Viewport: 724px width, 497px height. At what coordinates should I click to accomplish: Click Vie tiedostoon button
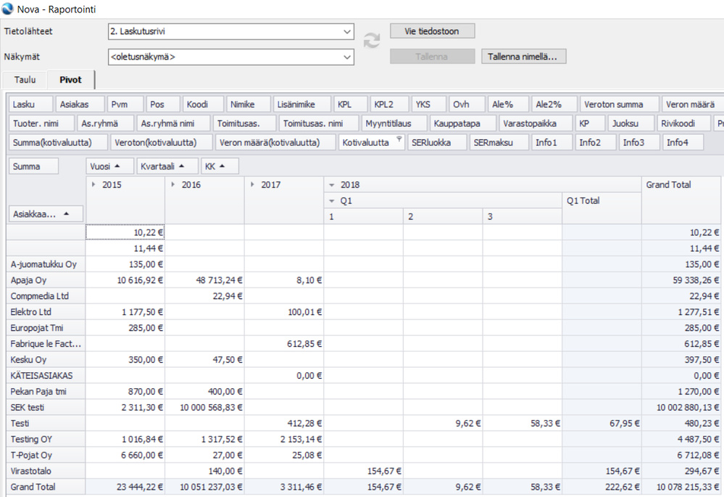433,31
